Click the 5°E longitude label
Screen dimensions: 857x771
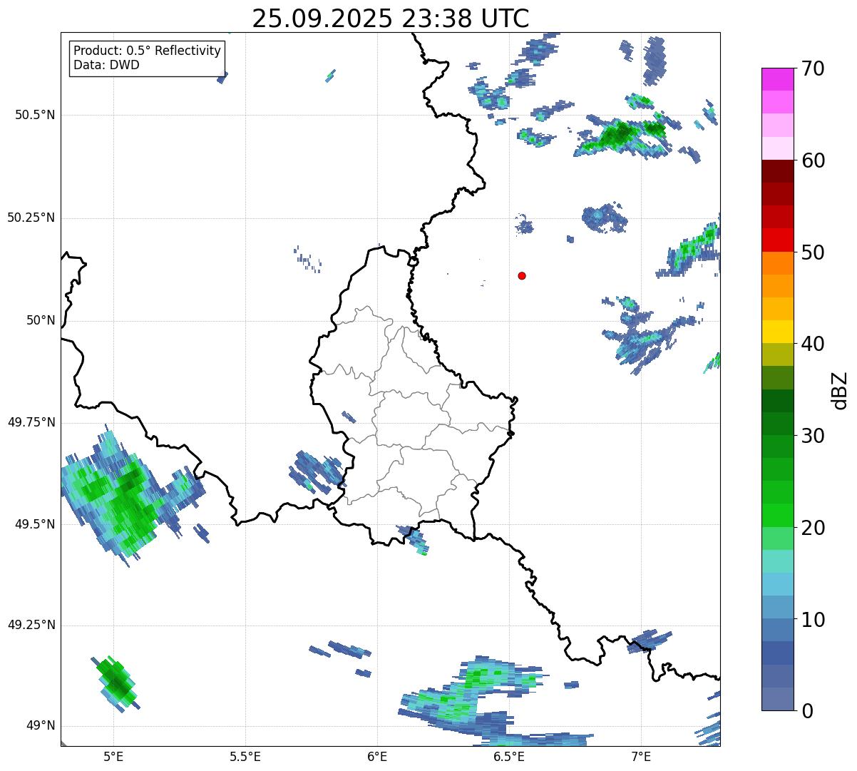pos(113,756)
